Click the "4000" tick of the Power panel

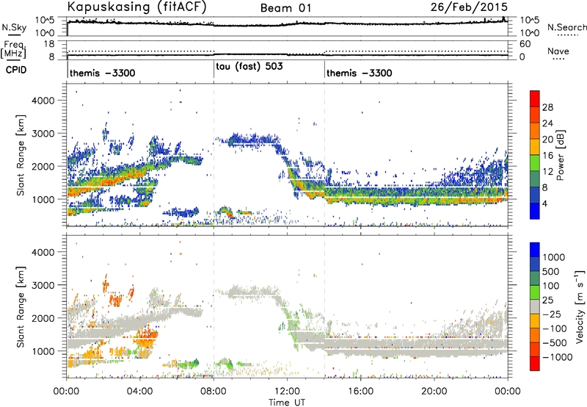pos(43,101)
